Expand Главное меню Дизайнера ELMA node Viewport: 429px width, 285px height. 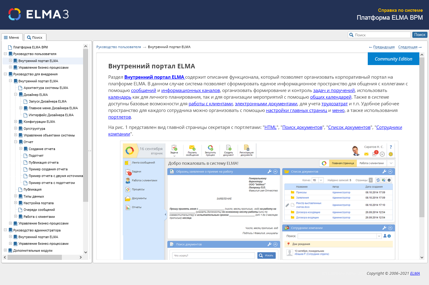click(21, 108)
